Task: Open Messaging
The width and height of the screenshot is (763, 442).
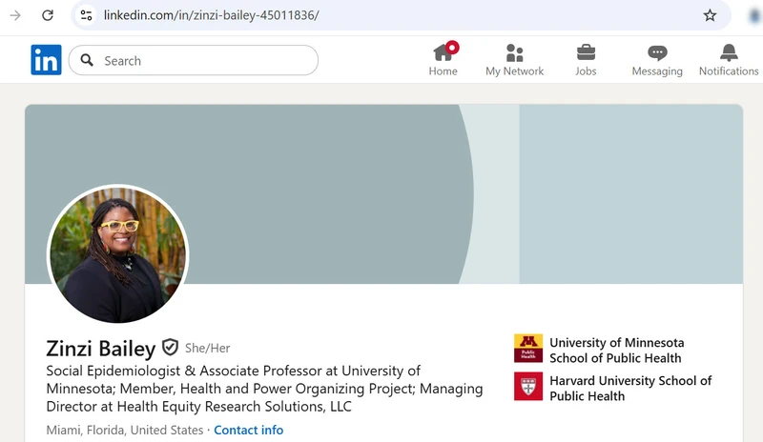Action: pos(657,59)
